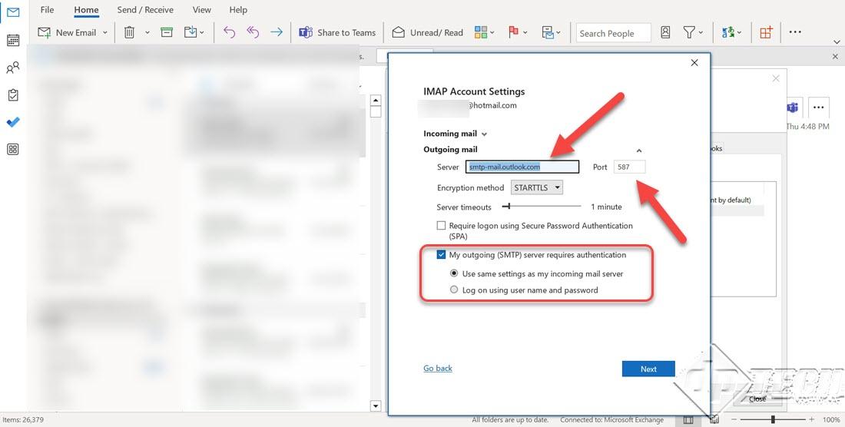This screenshot has height=427, width=845.
Task: Click message list scroll down arrow
Action: [x=376, y=406]
